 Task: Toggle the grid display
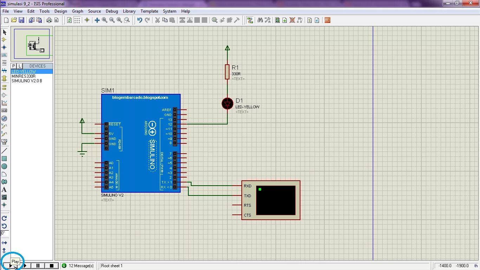coord(77,20)
